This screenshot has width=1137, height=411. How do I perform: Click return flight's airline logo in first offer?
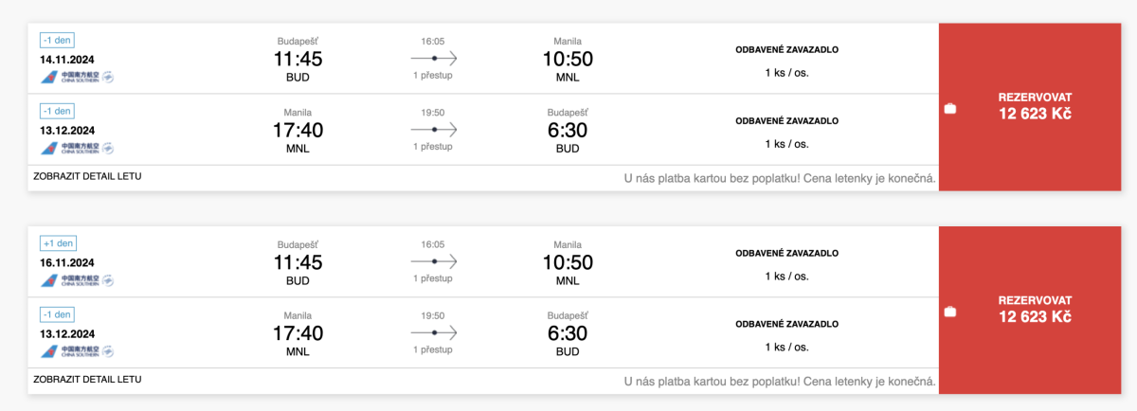point(77,148)
